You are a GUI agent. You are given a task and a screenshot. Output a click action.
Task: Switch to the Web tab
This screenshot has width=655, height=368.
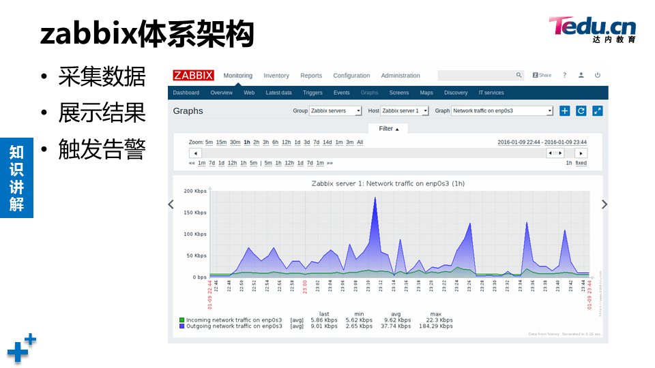click(x=249, y=93)
